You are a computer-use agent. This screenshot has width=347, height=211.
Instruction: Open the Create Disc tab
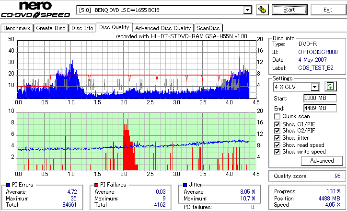[x=51, y=28]
